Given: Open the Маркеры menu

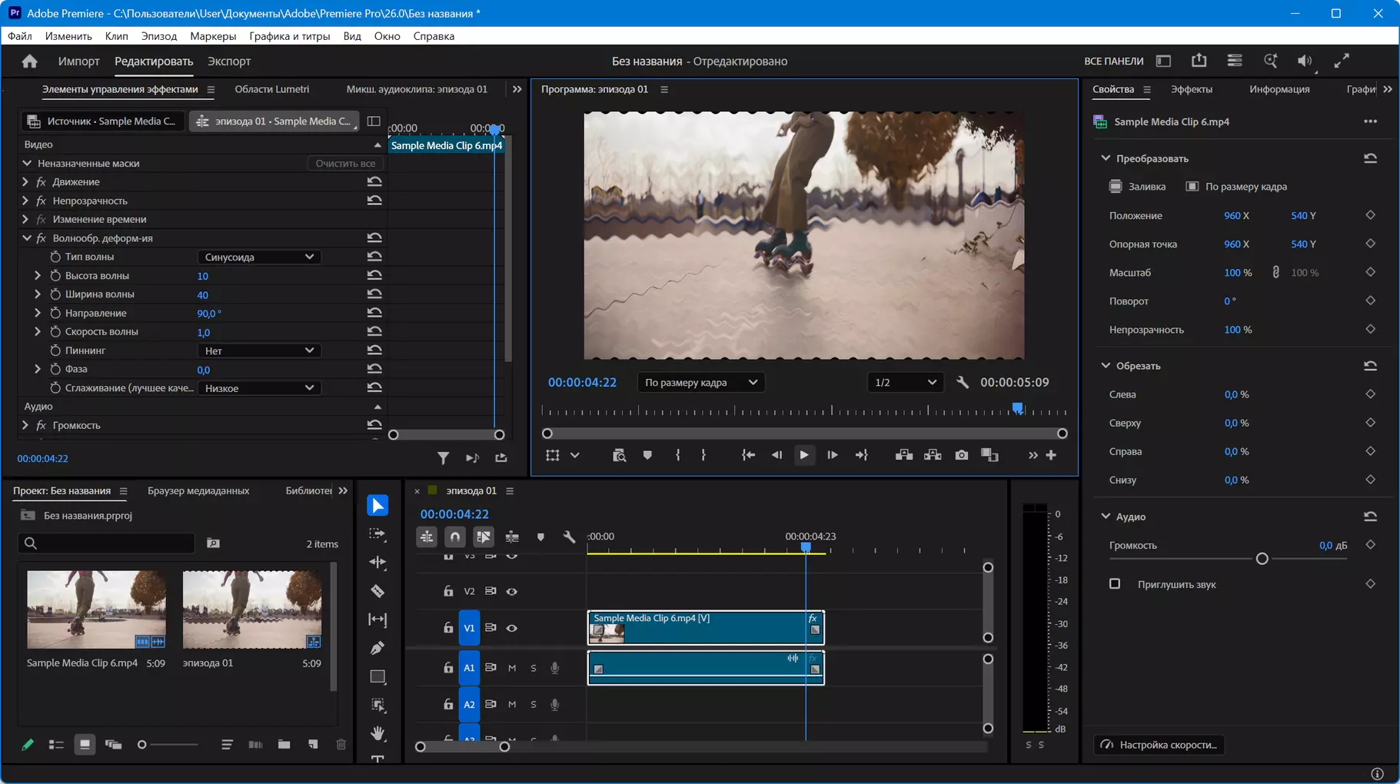Looking at the screenshot, I should tap(213, 36).
